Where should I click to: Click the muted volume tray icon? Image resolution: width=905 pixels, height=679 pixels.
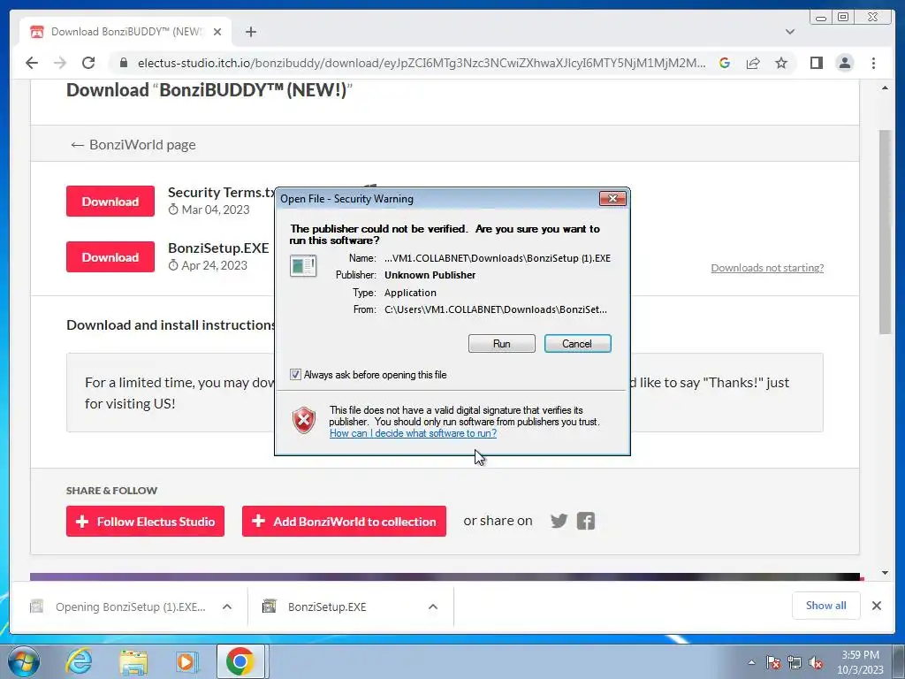point(816,662)
